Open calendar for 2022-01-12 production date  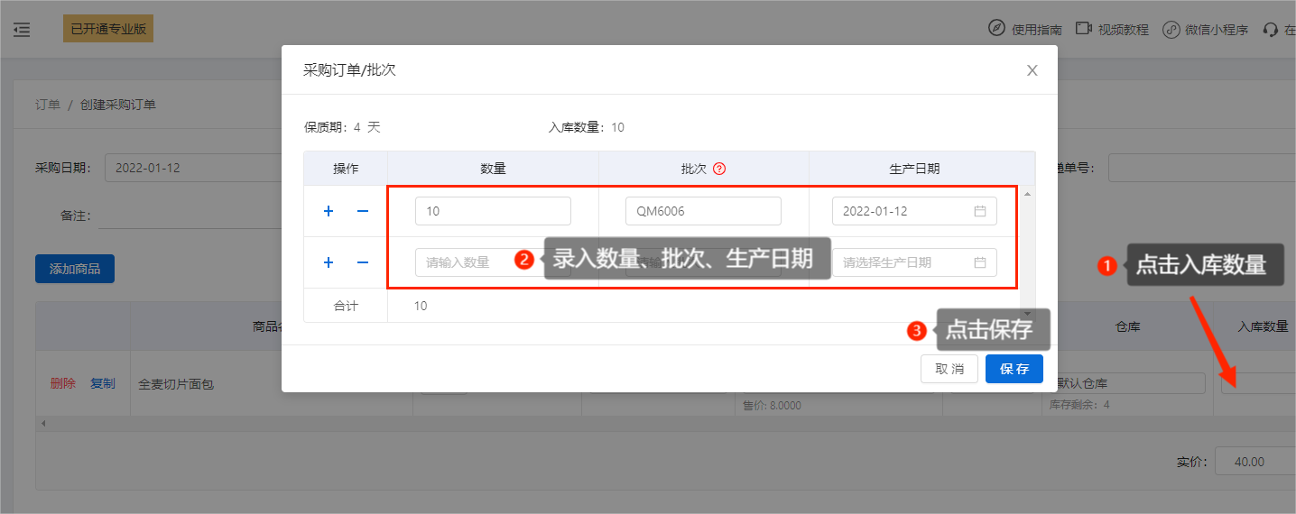coord(980,211)
